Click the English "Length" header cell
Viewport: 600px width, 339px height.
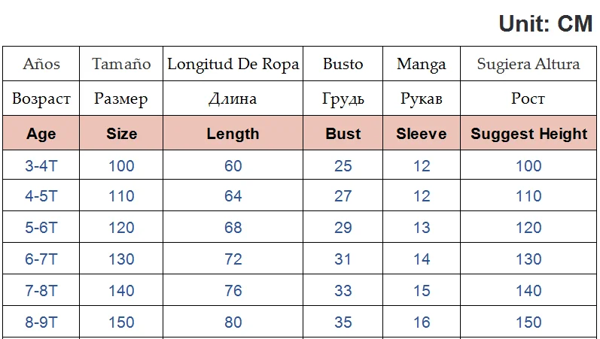tap(233, 134)
